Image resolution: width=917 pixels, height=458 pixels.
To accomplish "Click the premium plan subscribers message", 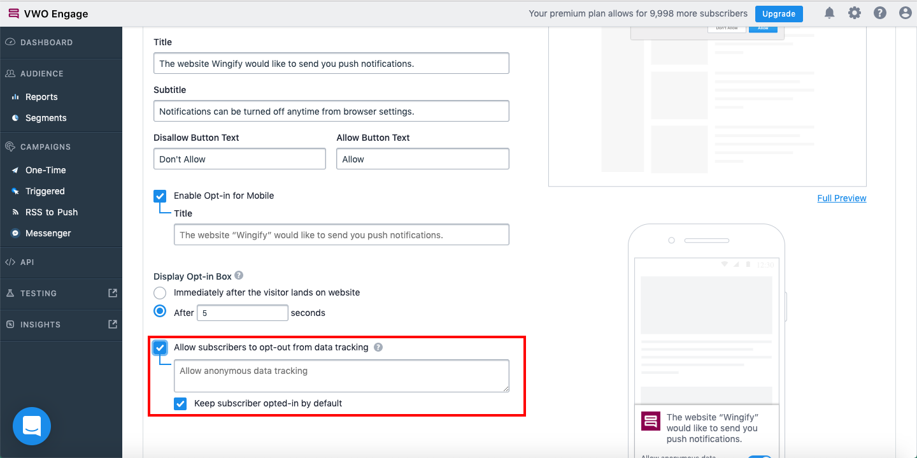I will 638,13.
